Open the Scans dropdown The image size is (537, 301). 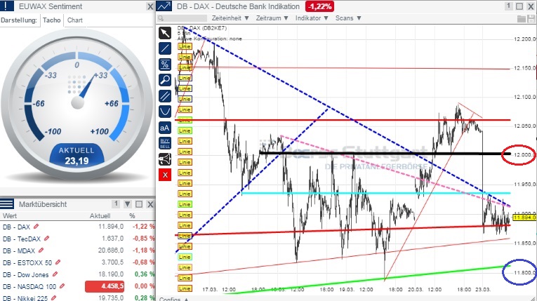348,18
